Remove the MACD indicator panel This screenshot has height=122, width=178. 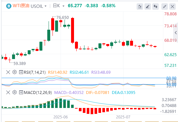click(x=8, y=92)
